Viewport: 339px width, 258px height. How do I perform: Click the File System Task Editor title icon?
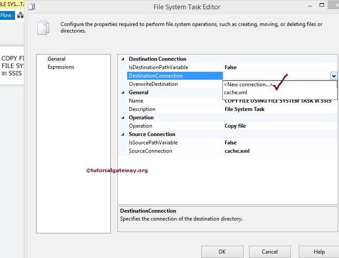point(32,7)
